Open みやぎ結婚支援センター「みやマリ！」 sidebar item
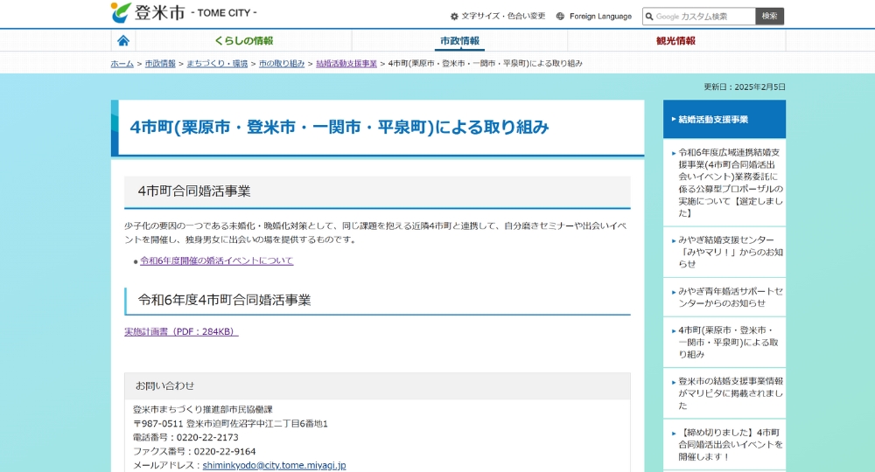 [x=730, y=251]
